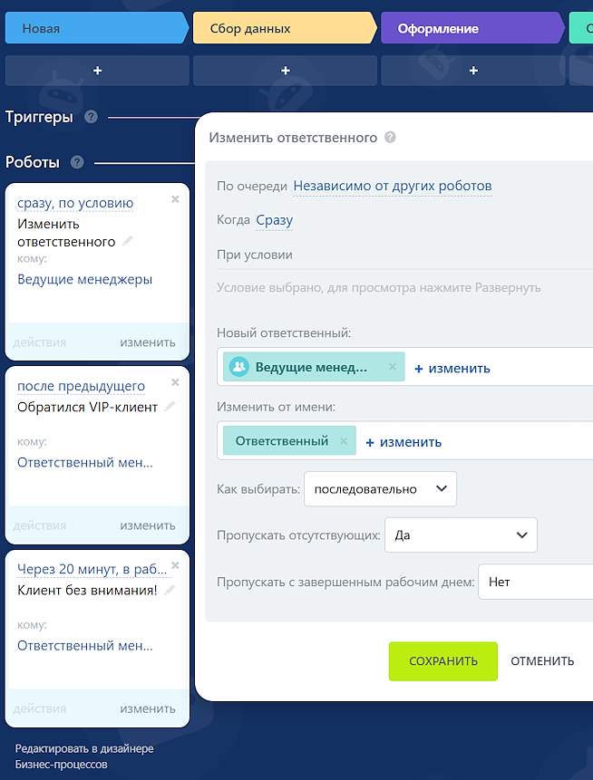
Task: Open Пропускать отсутствующих dropdown
Action: pos(461,535)
